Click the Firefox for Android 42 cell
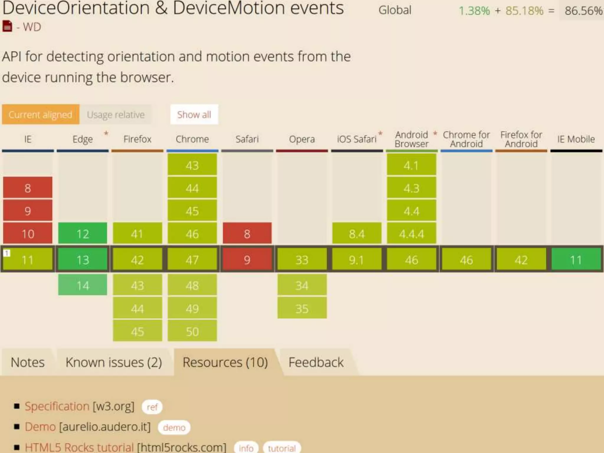This screenshot has height=453, width=604. [521, 260]
